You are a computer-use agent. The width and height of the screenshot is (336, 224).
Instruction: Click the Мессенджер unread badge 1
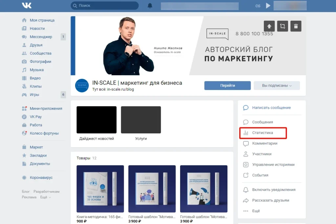click(63, 37)
